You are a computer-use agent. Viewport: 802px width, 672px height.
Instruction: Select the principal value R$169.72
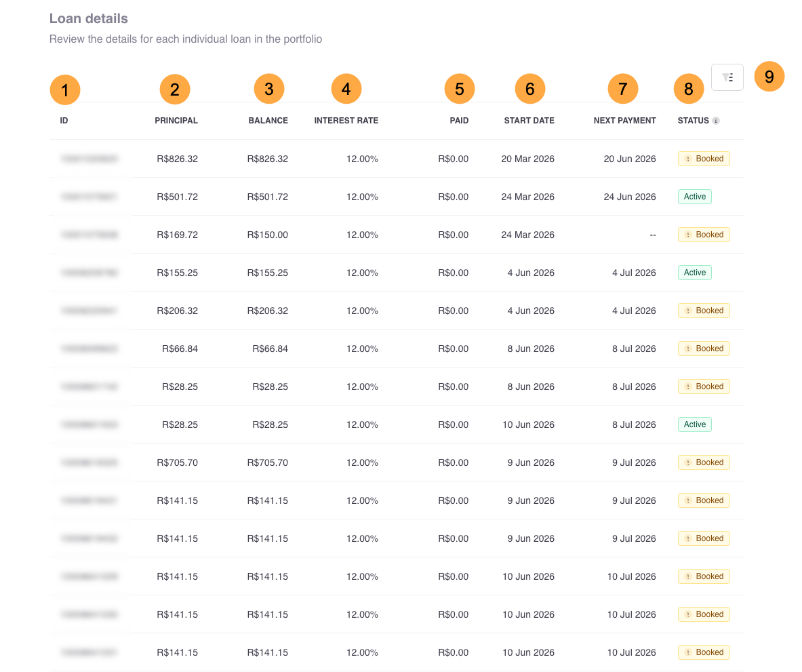pyautogui.click(x=177, y=235)
